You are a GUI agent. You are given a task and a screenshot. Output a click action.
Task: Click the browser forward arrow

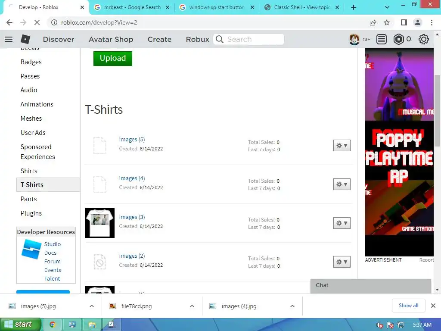click(x=23, y=22)
